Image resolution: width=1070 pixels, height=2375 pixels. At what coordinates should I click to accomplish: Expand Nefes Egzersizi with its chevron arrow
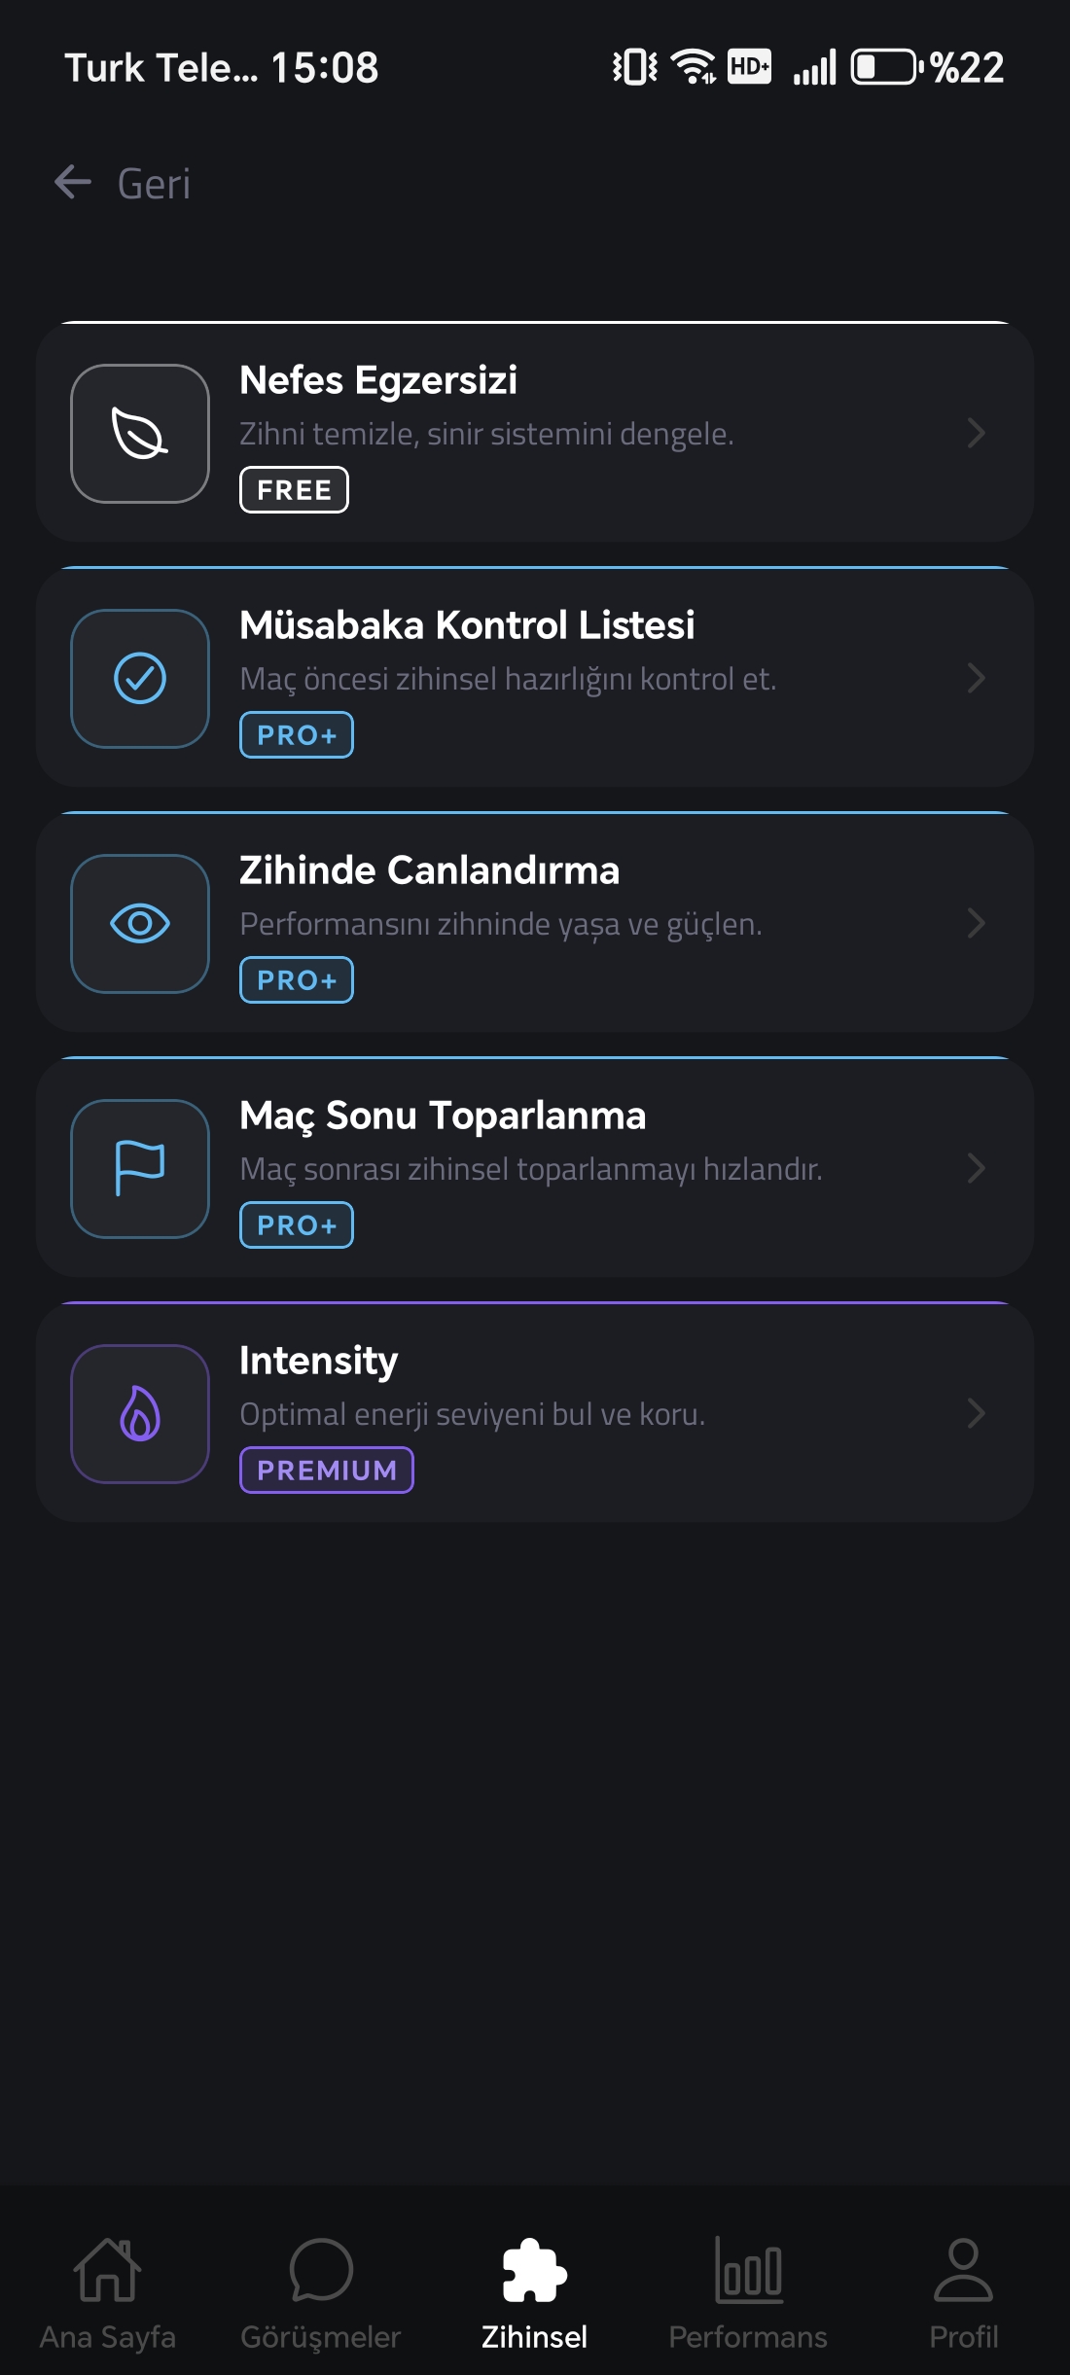[977, 433]
